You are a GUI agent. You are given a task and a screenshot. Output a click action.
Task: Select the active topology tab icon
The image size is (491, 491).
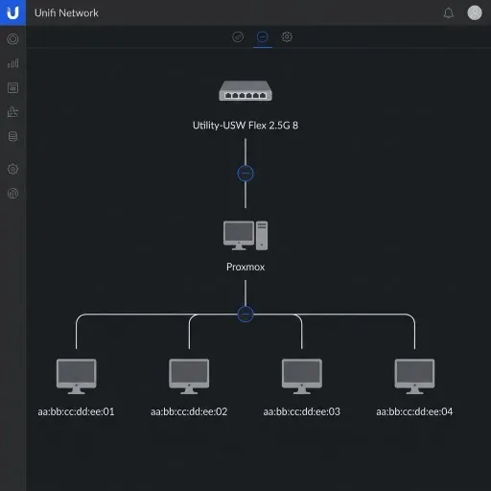[263, 37]
